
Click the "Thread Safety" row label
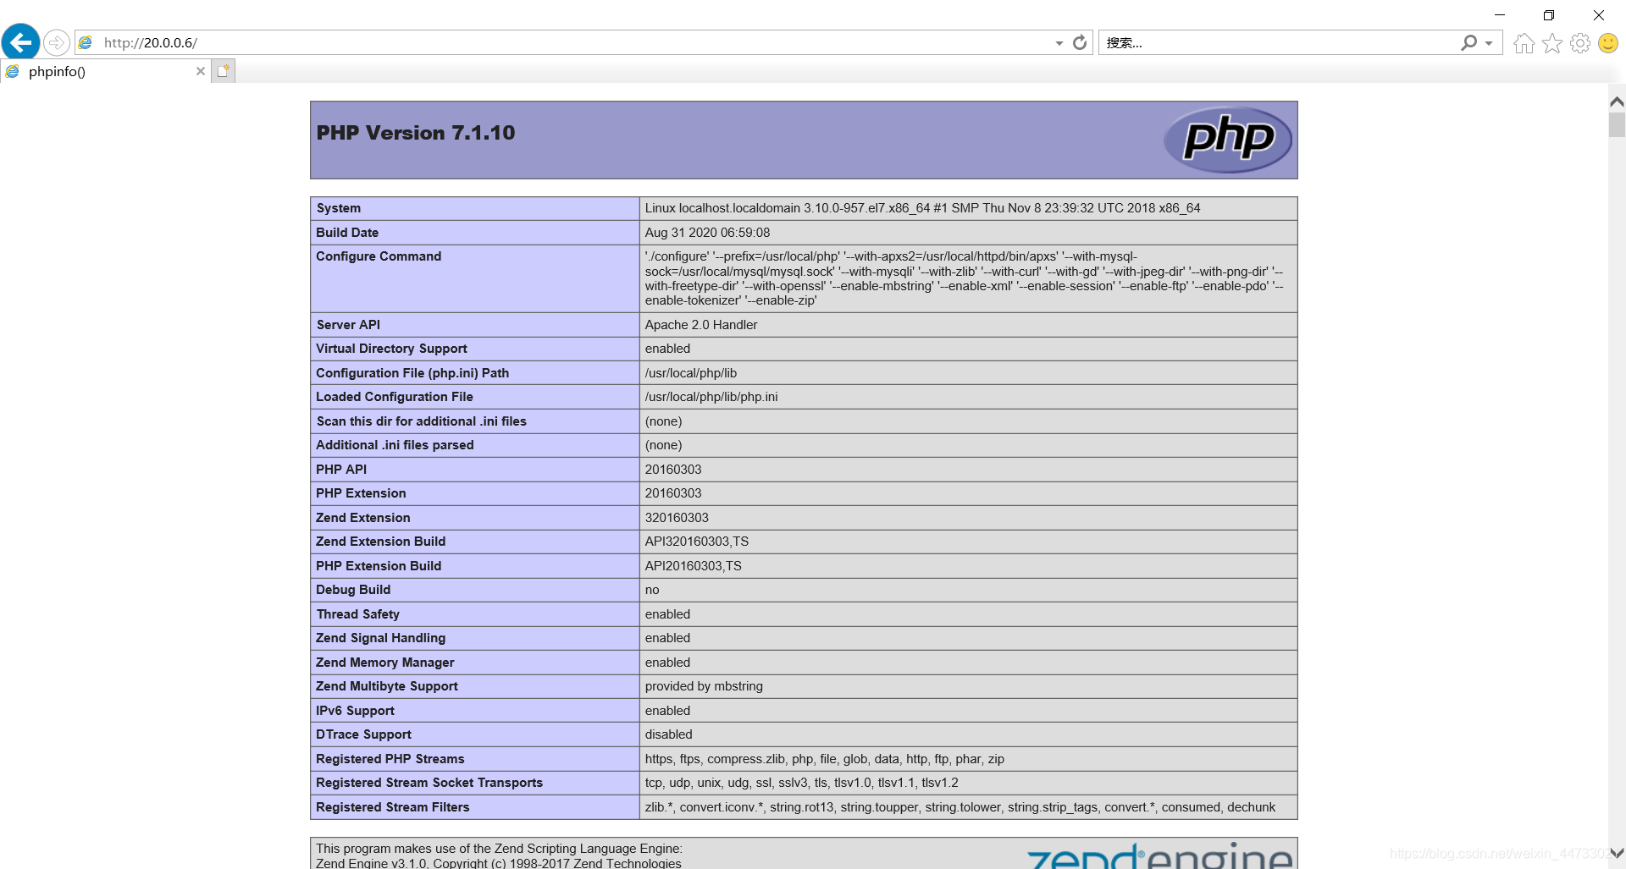[x=357, y=614]
